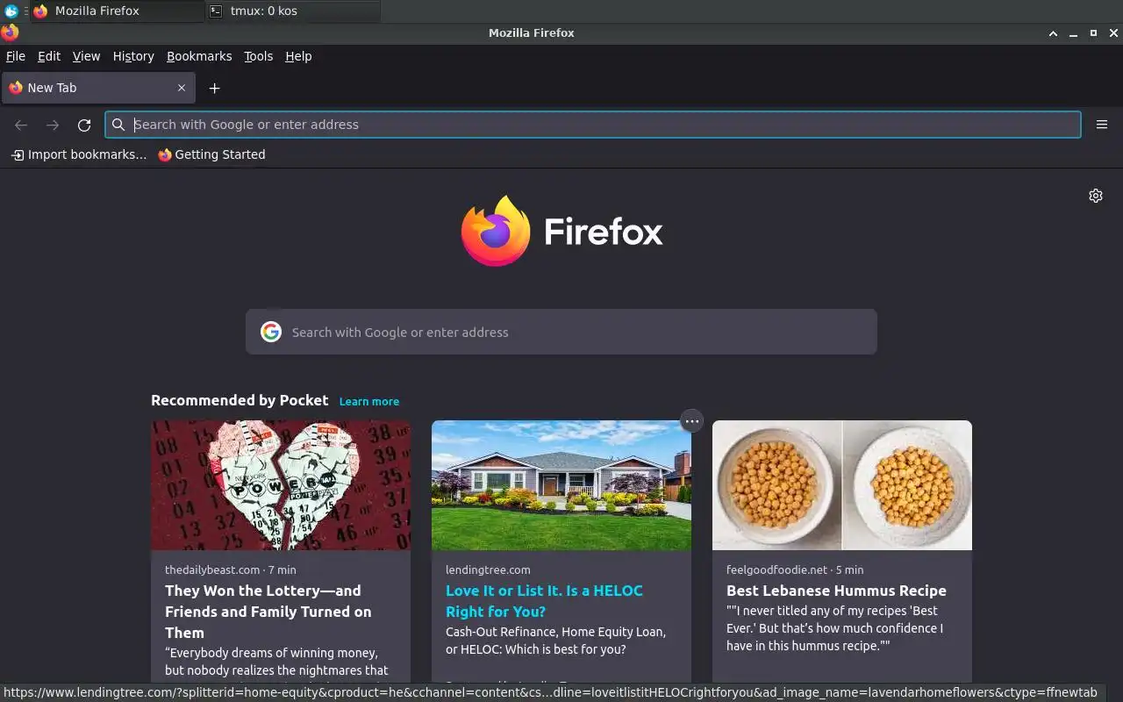
Task: Open the File menu
Action: tap(16, 56)
